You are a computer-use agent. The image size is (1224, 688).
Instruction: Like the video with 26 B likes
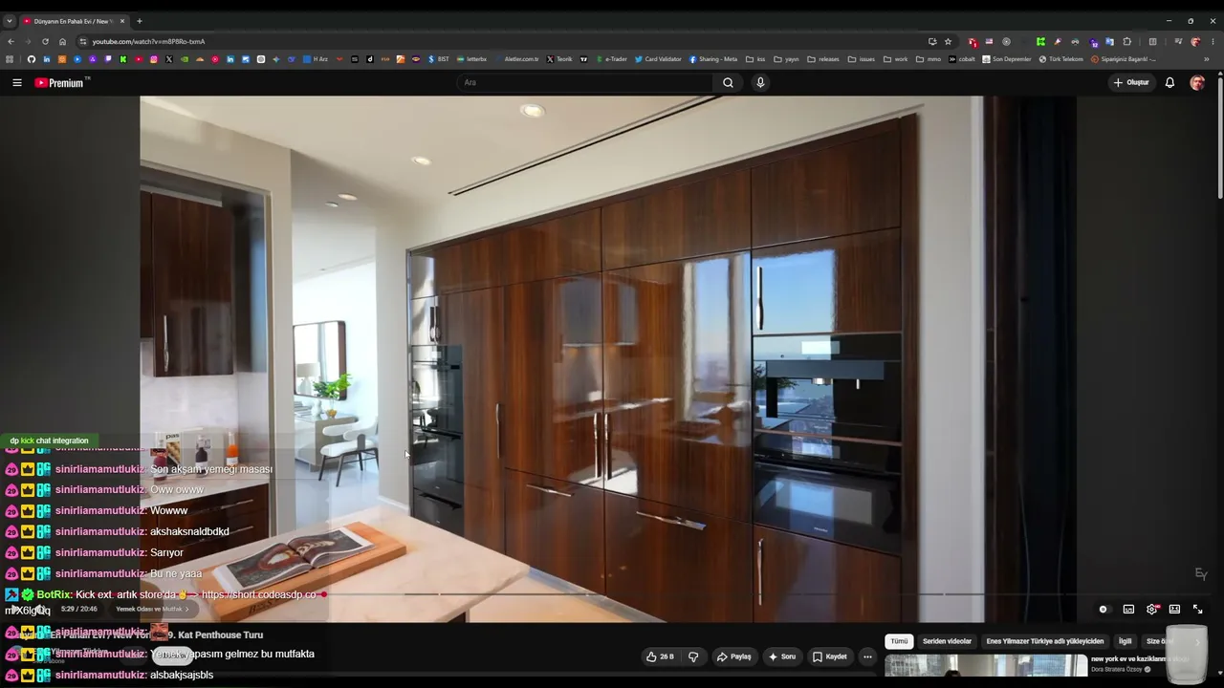[x=660, y=656]
